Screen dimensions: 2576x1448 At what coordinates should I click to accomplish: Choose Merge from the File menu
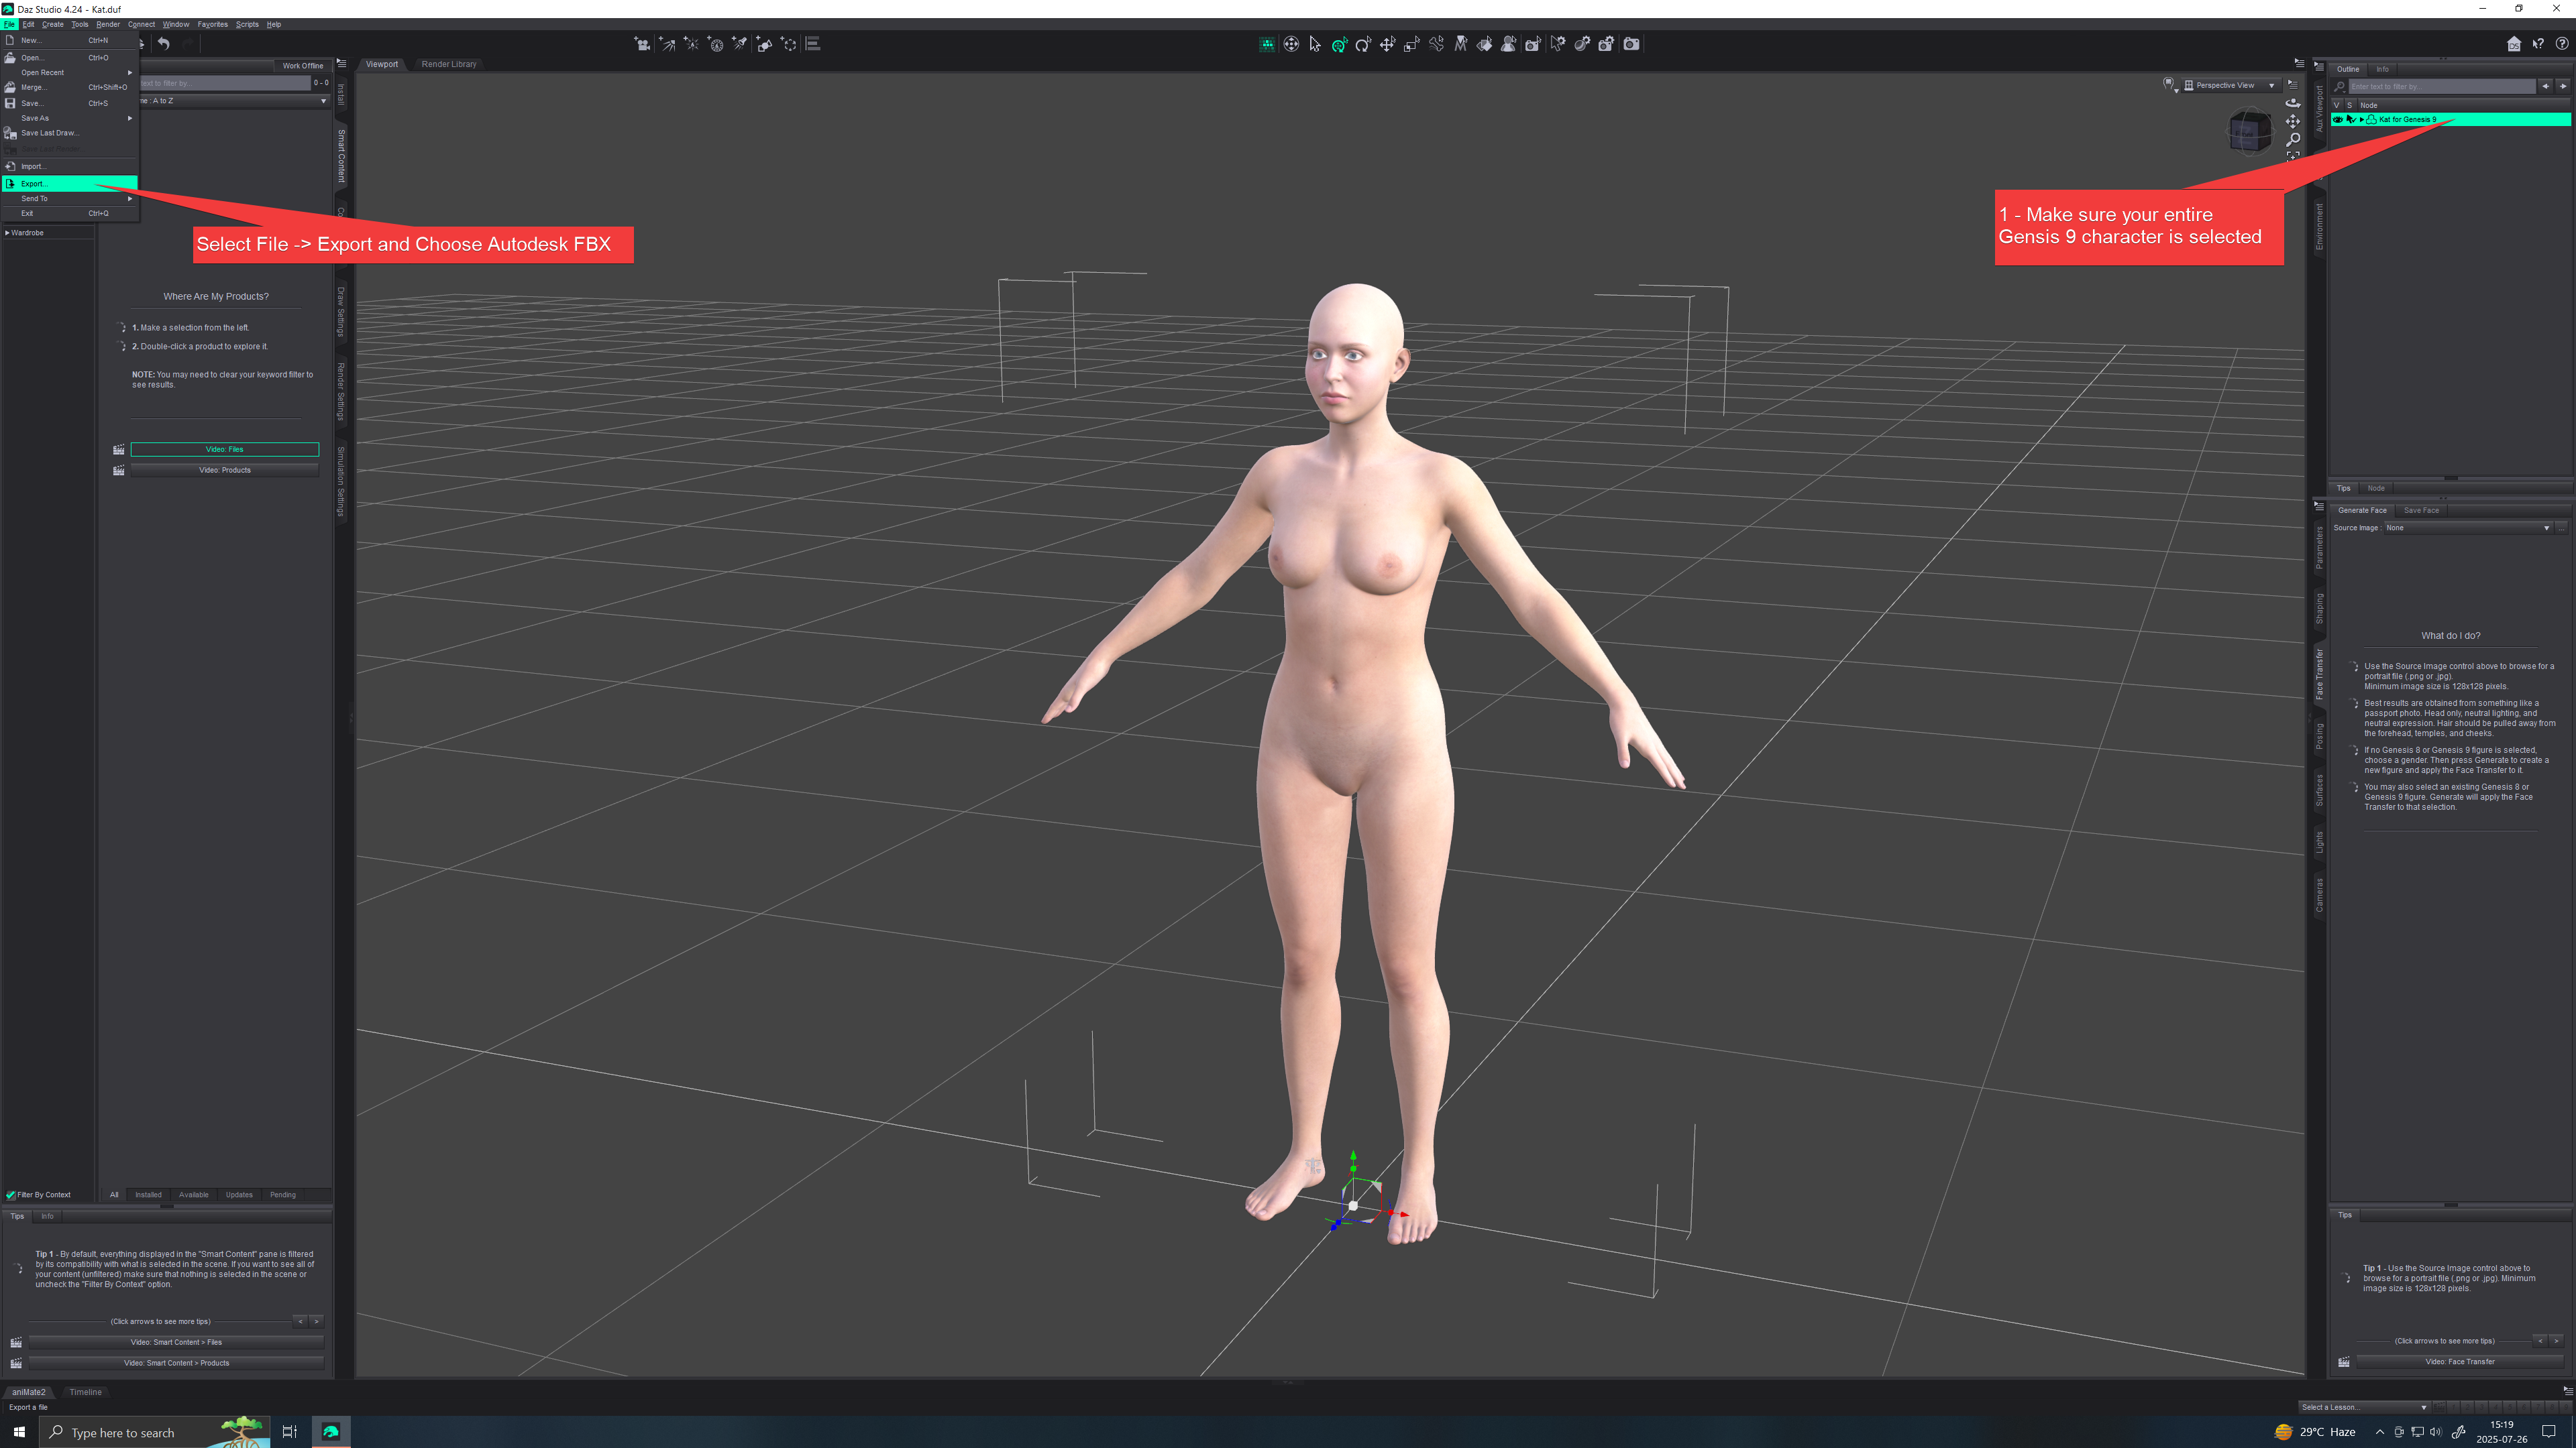coord(70,88)
